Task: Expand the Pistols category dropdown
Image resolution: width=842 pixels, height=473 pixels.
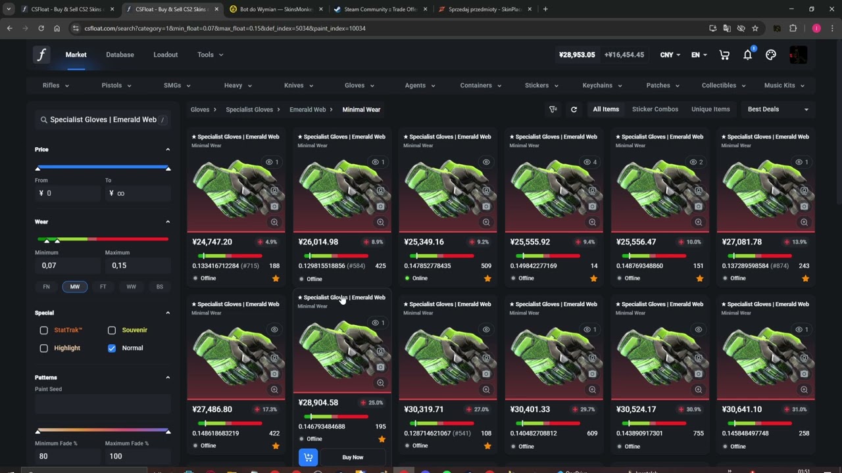Action: (x=116, y=85)
